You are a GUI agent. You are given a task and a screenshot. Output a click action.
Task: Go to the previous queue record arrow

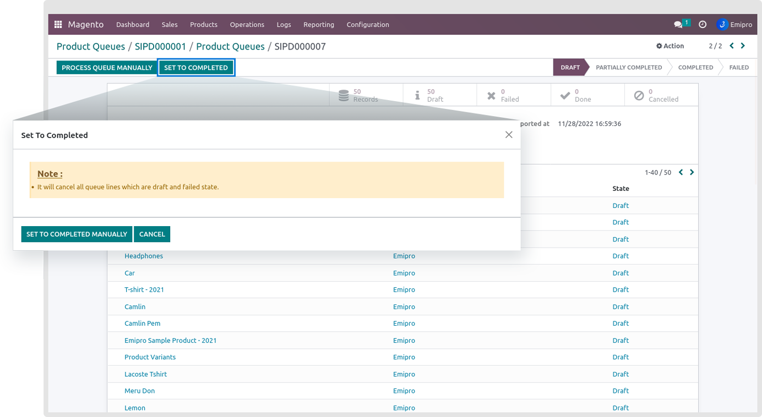coord(732,46)
